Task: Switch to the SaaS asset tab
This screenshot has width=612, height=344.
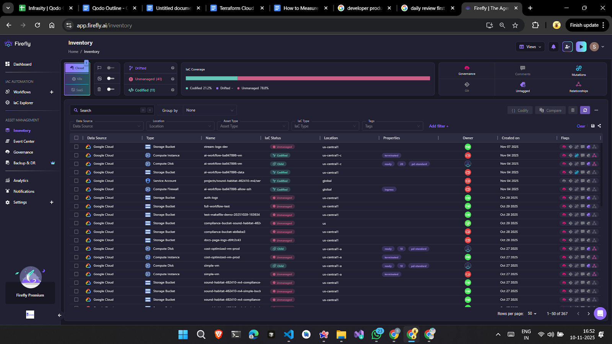Action: [x=77, y=90]
